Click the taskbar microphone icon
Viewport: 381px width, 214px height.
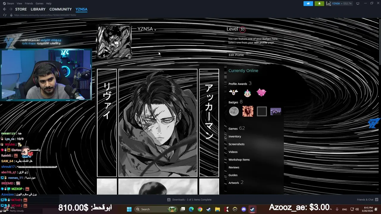[x=337, y=209]
